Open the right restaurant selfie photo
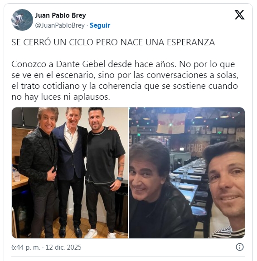Screen dimensions: 257x261 (x=187, y=173)
